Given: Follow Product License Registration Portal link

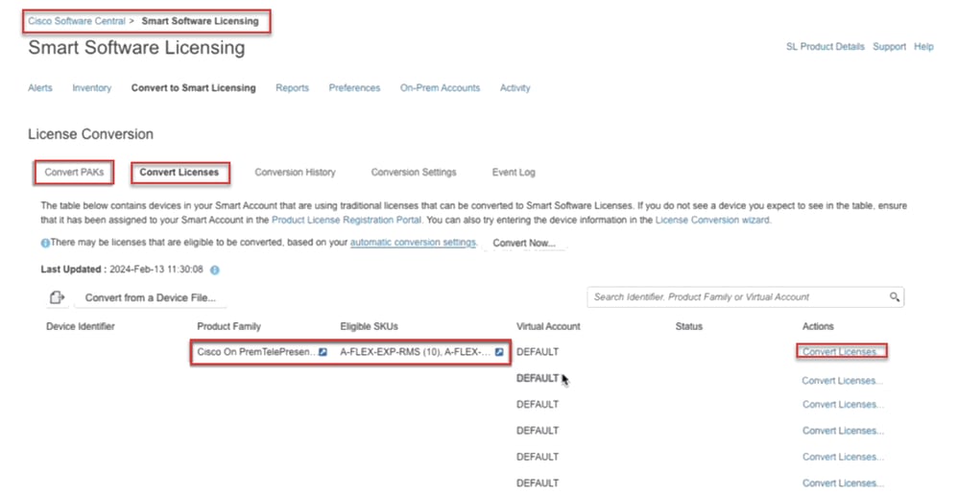Looking at the screenshot, I should tap(347, 220).
